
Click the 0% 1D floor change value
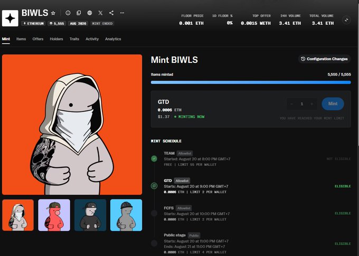pyautogui.click(x=230, y=23)
